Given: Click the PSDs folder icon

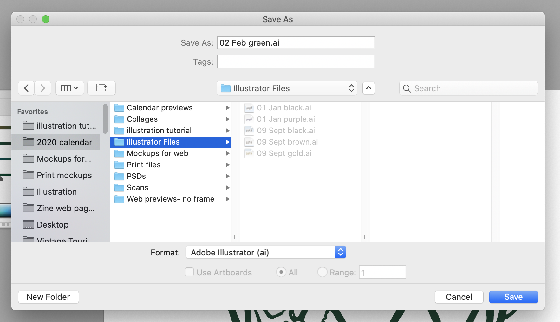Looking at the screenshot, I should click(119, 176).
